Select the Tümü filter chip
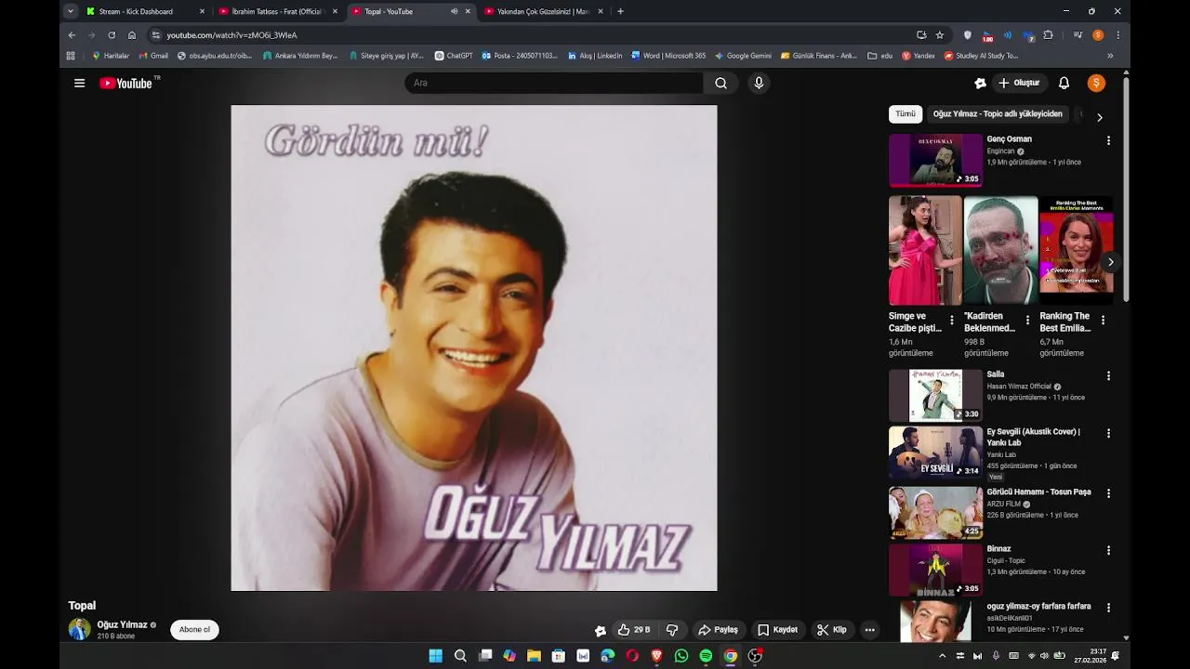The height and width of the screenshot is (669, 1190). 906,114
